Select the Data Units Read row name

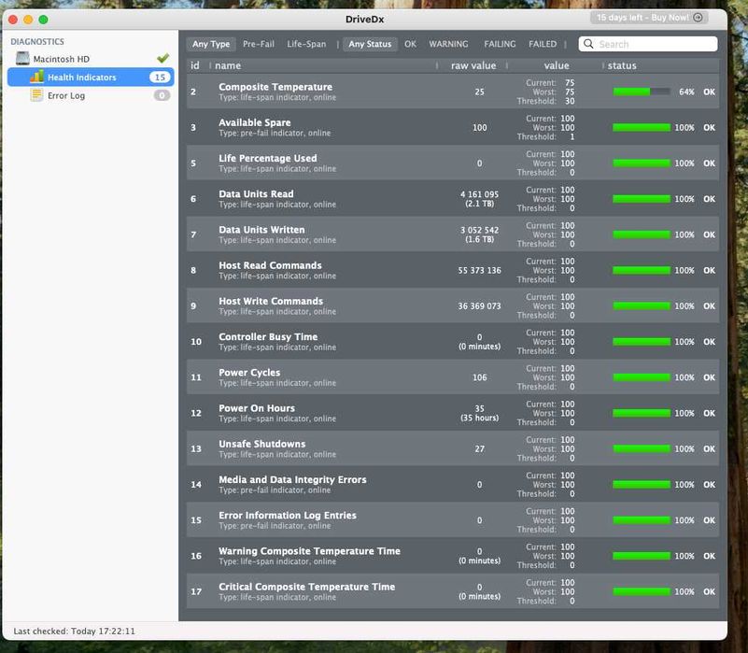[256, 193]
